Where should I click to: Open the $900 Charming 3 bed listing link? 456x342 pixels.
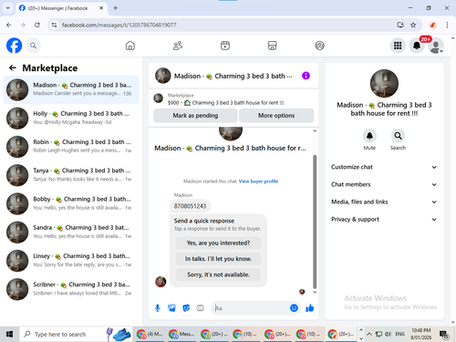[x=225, y=103]
